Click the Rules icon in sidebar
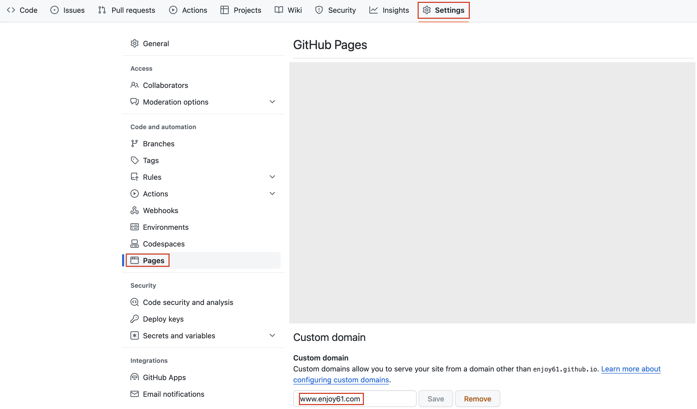This screenshot has width=697, height=409. click(x=135, y=177)
